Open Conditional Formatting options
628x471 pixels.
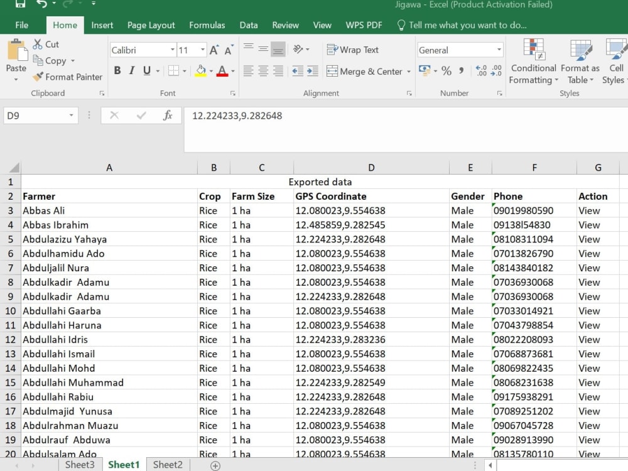tap(533, 65)
